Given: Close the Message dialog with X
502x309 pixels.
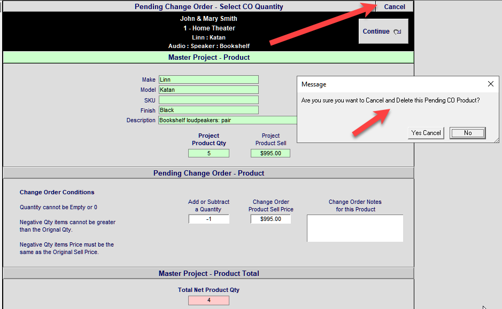Looking at the screenshot, I should [490, 84].
